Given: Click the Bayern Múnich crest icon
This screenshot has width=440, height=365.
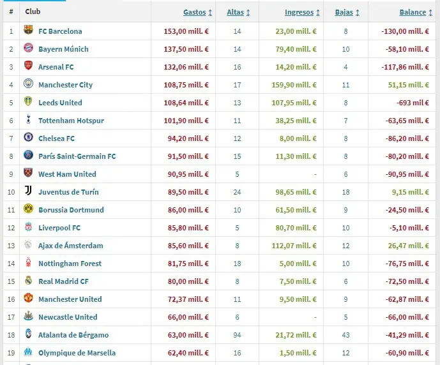Looking at the screenshot, I should coord(28,48).
